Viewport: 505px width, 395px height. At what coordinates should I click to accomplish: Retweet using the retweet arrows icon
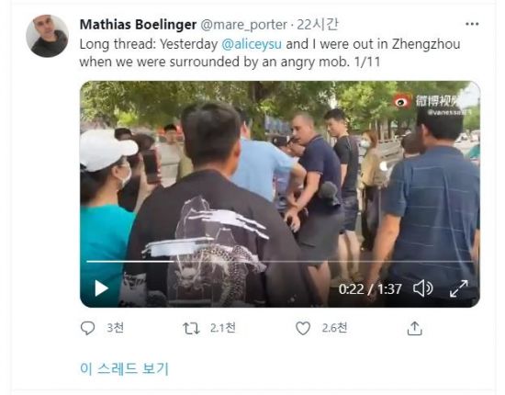(x=191, y=328)
